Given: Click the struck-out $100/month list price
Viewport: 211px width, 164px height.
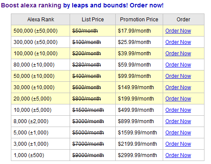Looking at the screenshot, I should [87, 42].
